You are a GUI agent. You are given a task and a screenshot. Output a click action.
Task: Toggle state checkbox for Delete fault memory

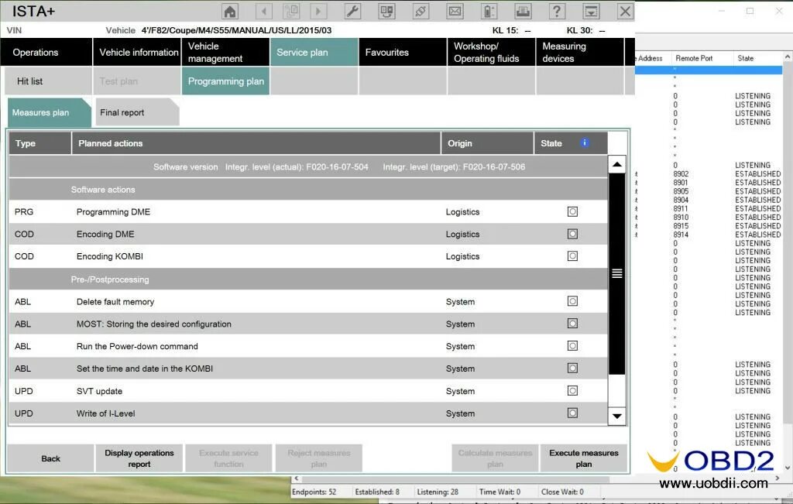(x=572, y=301)
